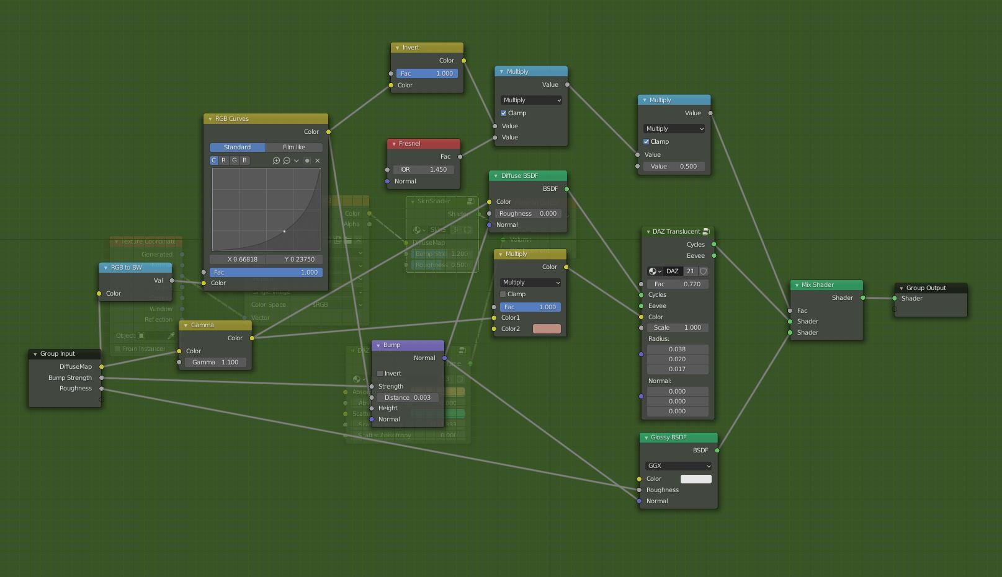Collapse the Glossy BSDF node

646,438
